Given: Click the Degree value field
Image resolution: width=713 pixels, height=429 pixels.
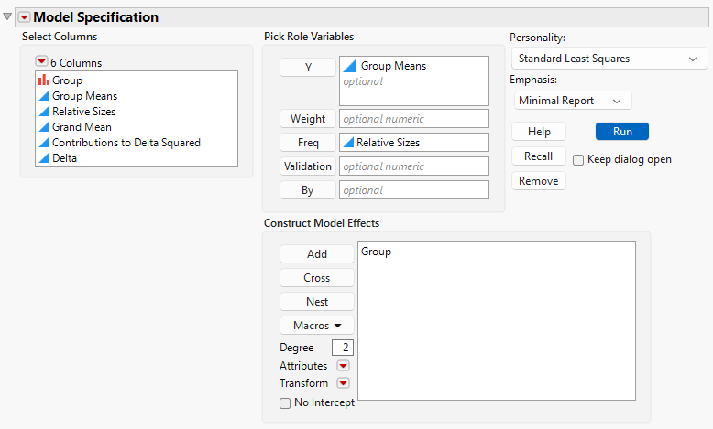Looking at the screenshot, I should tap(342, 348).
